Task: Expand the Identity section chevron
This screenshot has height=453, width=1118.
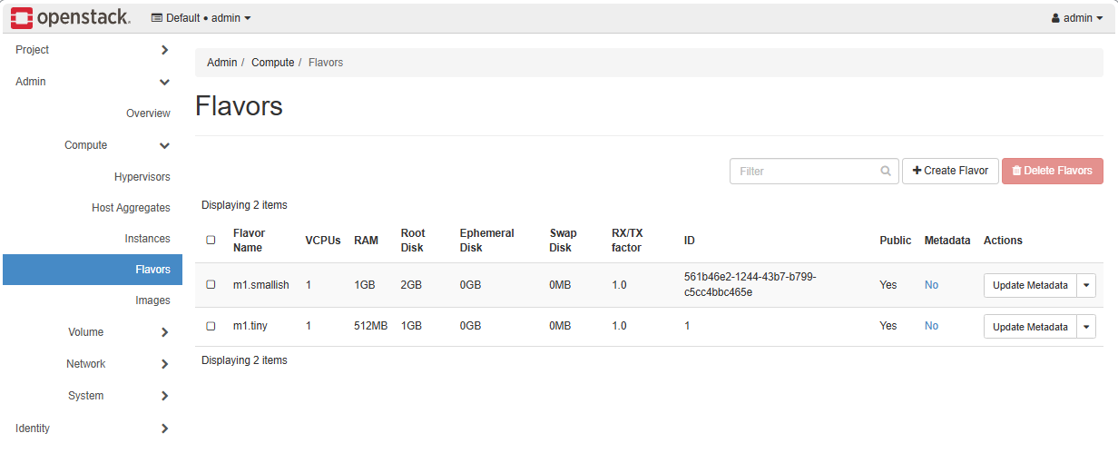Action: click(x=164, y=428)
